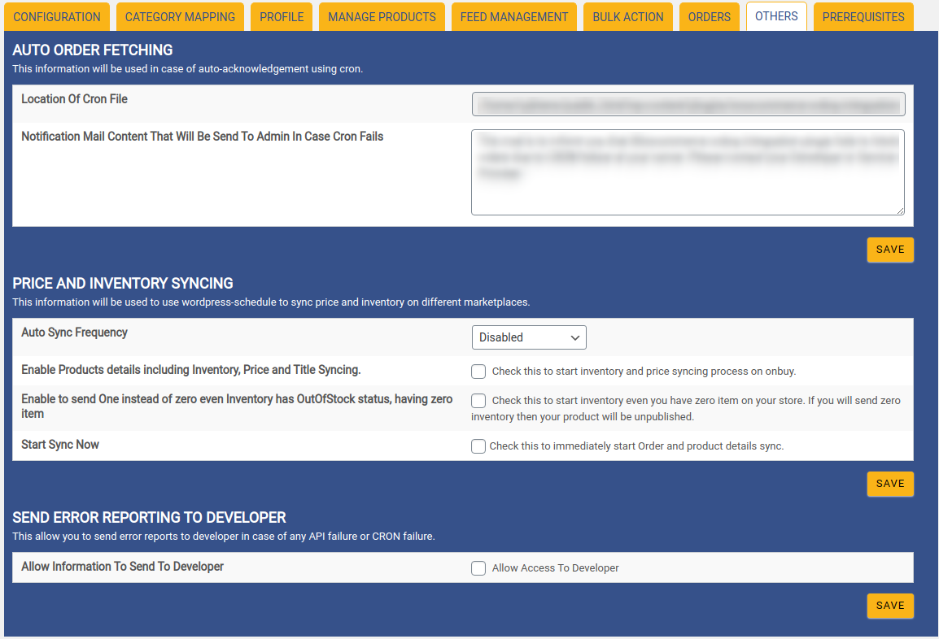Image resolution: width=939 pixels, height=639 pixels.
Task: Save the error reporting settings
Action: pos(890,606)
